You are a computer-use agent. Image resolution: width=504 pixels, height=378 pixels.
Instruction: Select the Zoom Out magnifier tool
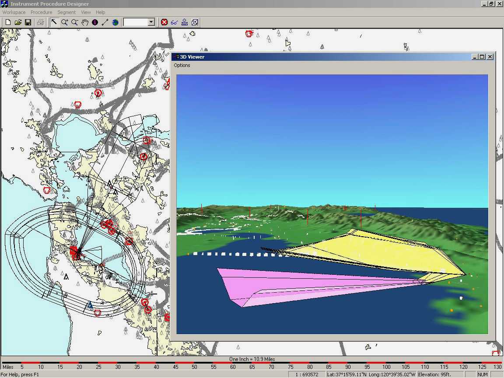click(x=75, y=22)
